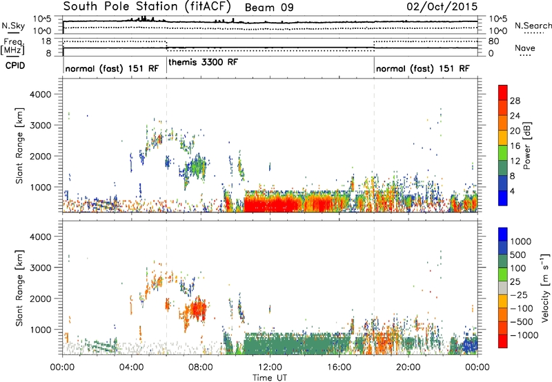The width and height of the screenshot is (552, 382).
Task: Click the red band of the Power color bar
Action: coord(503,92)
